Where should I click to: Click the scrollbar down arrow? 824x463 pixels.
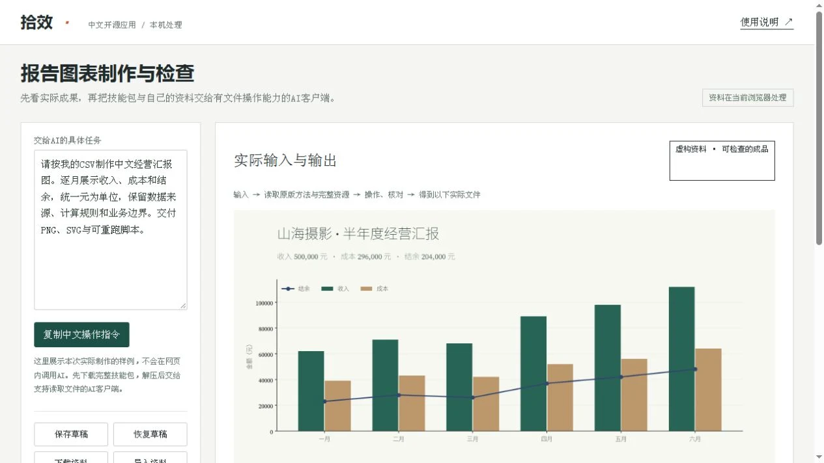(819, 458)
